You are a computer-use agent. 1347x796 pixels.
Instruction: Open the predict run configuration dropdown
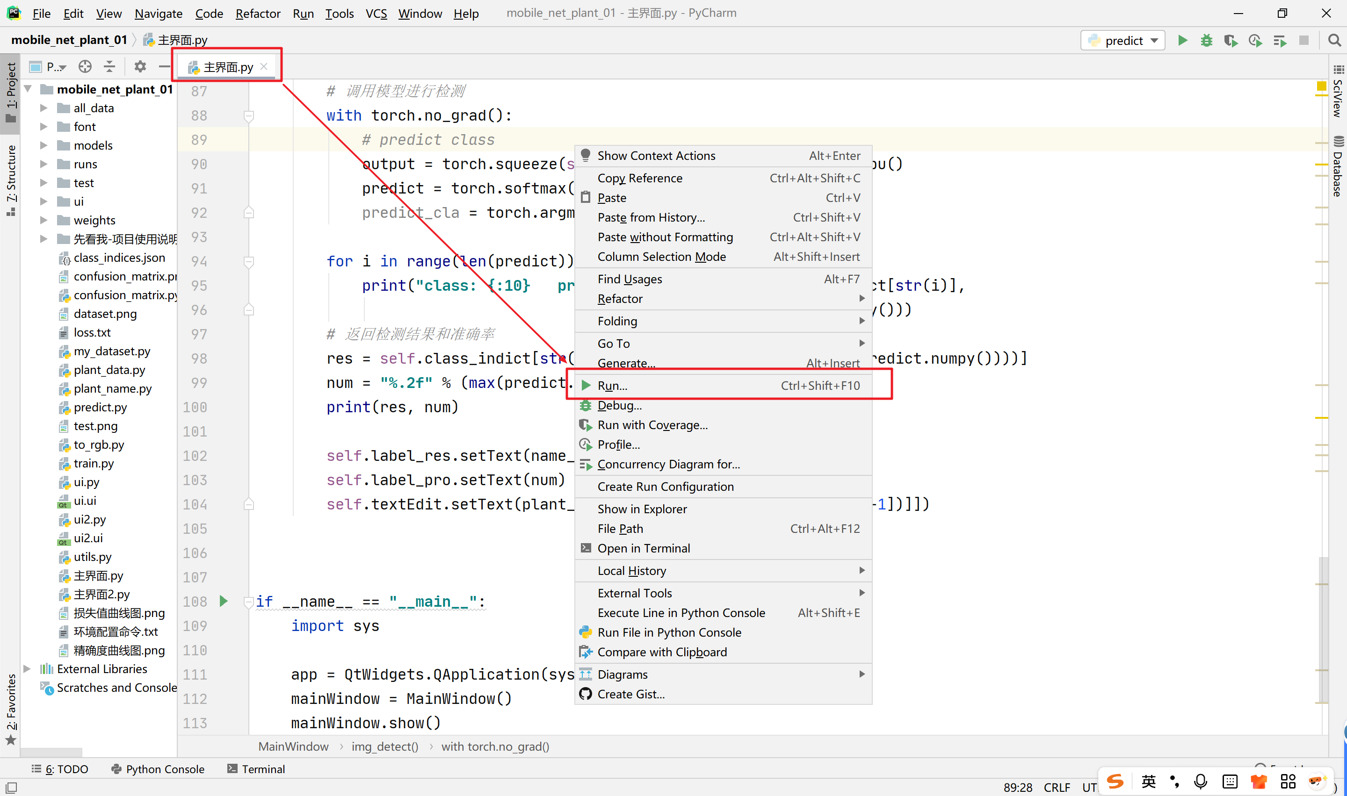point(1123,40)
